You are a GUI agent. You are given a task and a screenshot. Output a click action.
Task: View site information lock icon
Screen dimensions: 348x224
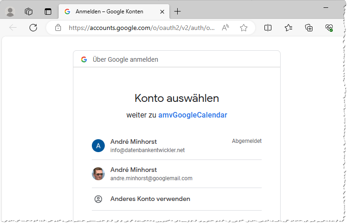click(58, 28)
